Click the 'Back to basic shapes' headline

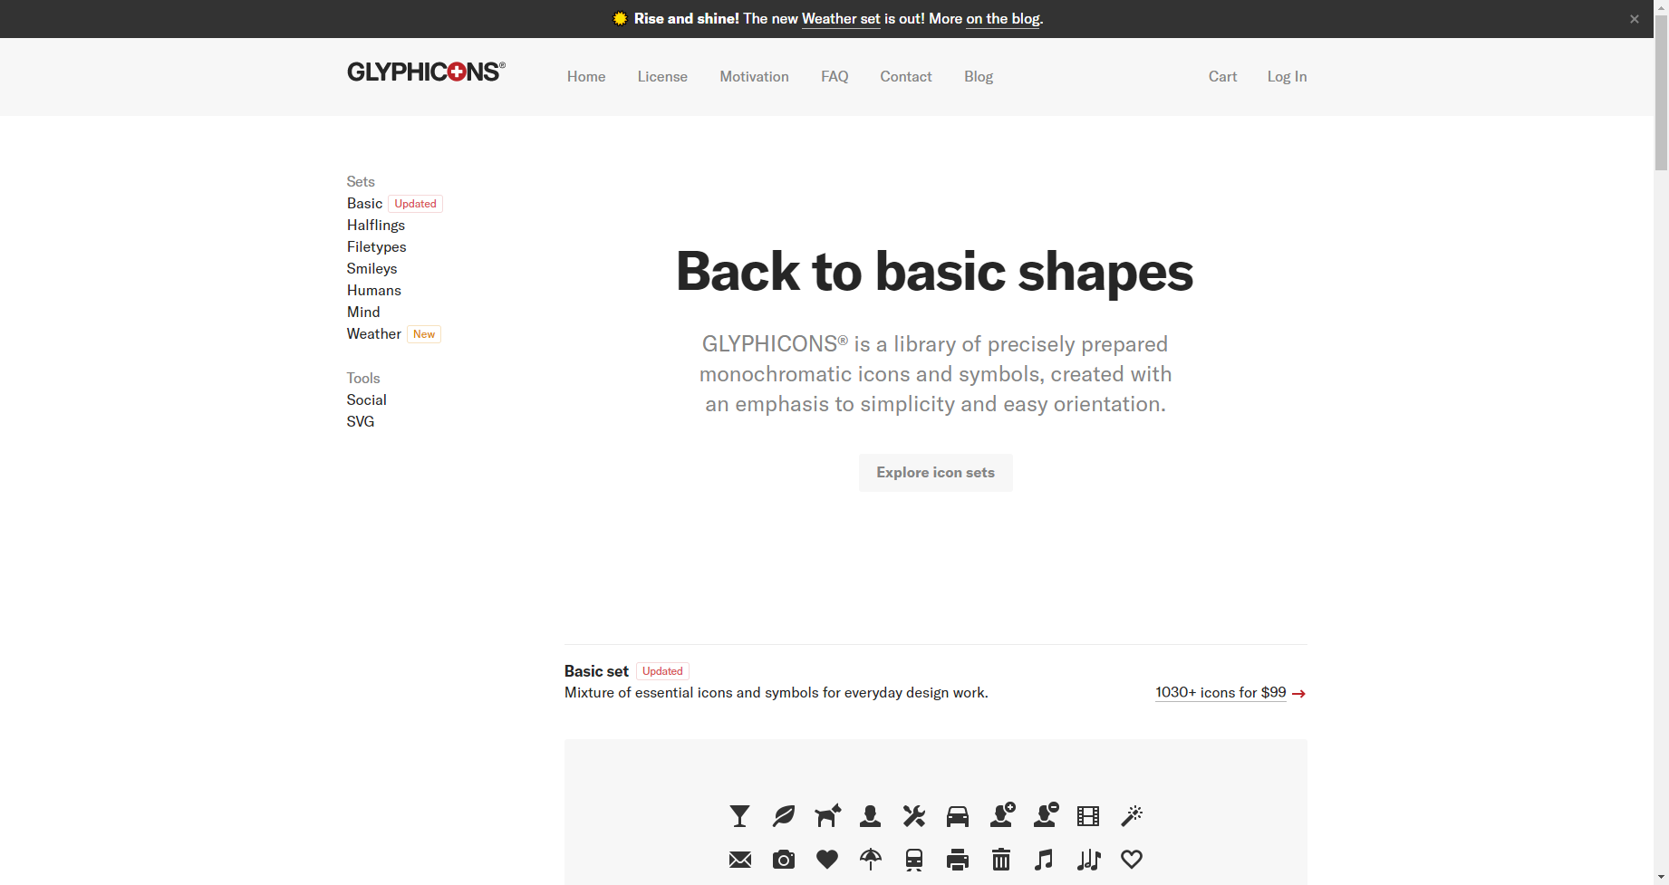[935, 271]
